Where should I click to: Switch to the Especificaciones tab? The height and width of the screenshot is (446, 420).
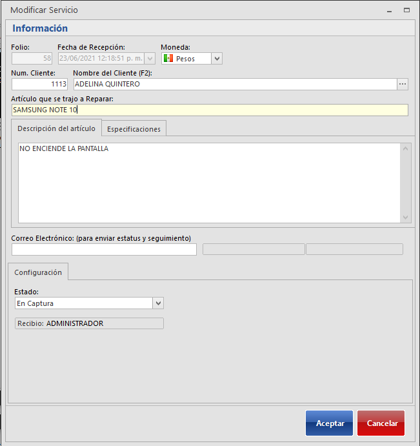[134, 129]
